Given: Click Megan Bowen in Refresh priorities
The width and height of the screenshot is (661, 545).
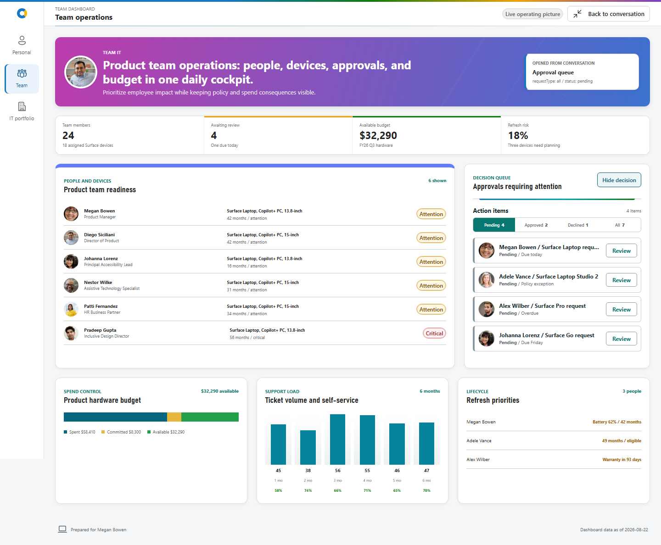Looking at the screenshot, I should pos(481,422).
